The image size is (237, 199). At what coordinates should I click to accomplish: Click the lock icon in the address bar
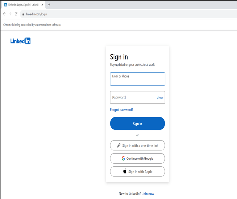[x=23, y=14]
